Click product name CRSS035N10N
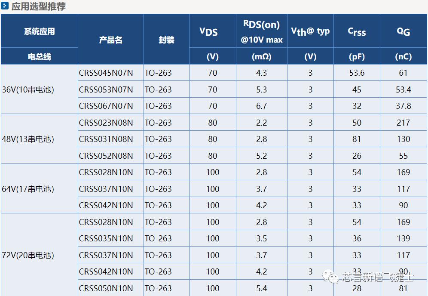Image resolution: width=428 pixels, height=296 pixels. [x=106, y=239]
